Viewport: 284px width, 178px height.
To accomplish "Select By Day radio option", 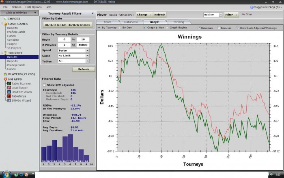I will tap(120, 28).
